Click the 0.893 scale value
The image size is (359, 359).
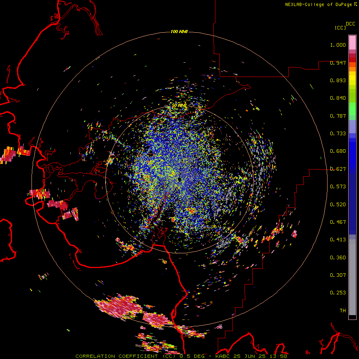(338, 80)
